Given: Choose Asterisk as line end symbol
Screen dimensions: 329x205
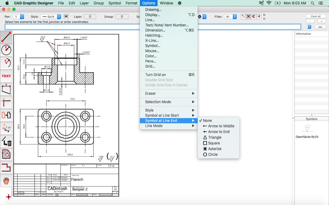Looking at the screenshot, I should point(218,149).
